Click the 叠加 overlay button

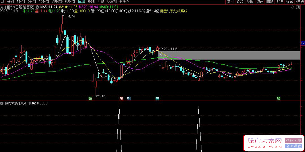point(240,2)
